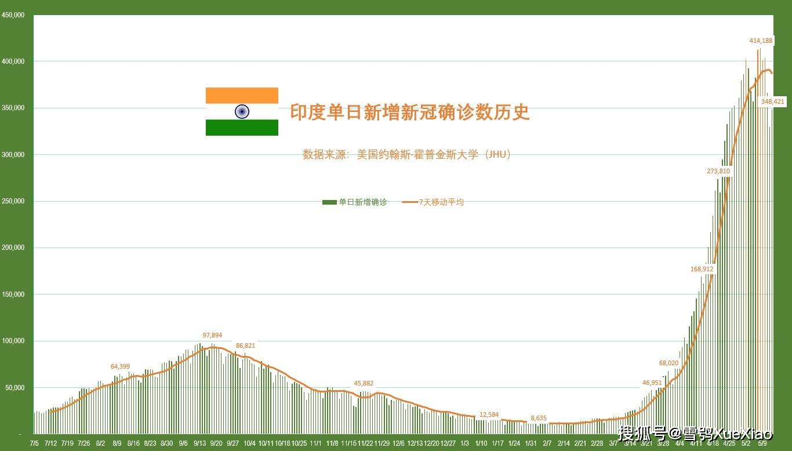Expand the 273,810 data point label
Screen dimensions: 792x451
pyautogui.click(x=718, y=171)
